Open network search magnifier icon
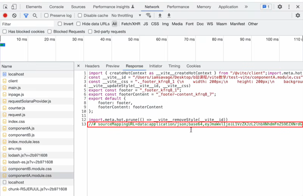Viewport: 303px width, 196px height. coord(35,15)
